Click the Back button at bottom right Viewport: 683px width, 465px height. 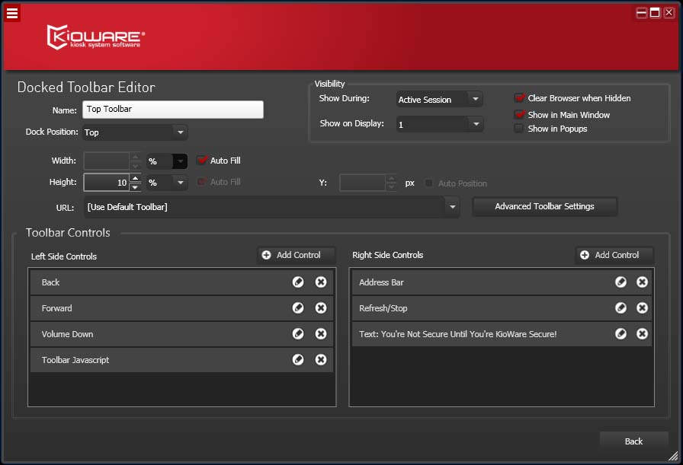click(633, 441)
